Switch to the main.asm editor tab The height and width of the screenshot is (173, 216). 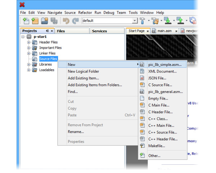coord(165,31)
